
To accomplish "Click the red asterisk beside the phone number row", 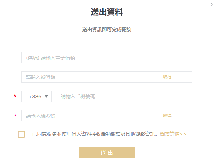I will pos(15,96).
